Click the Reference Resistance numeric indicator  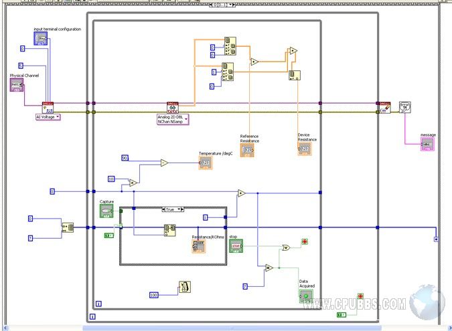tap(247, 150)
